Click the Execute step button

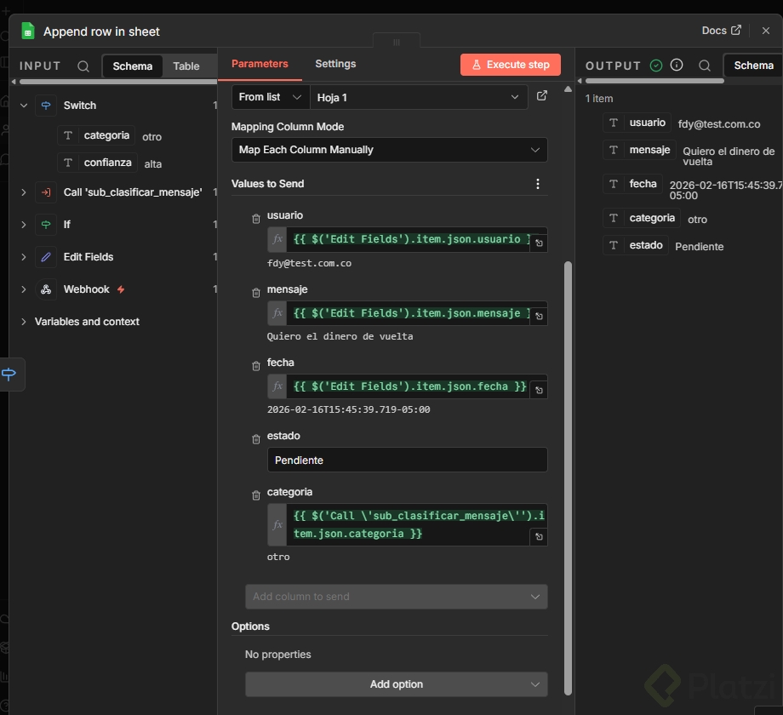511,65
